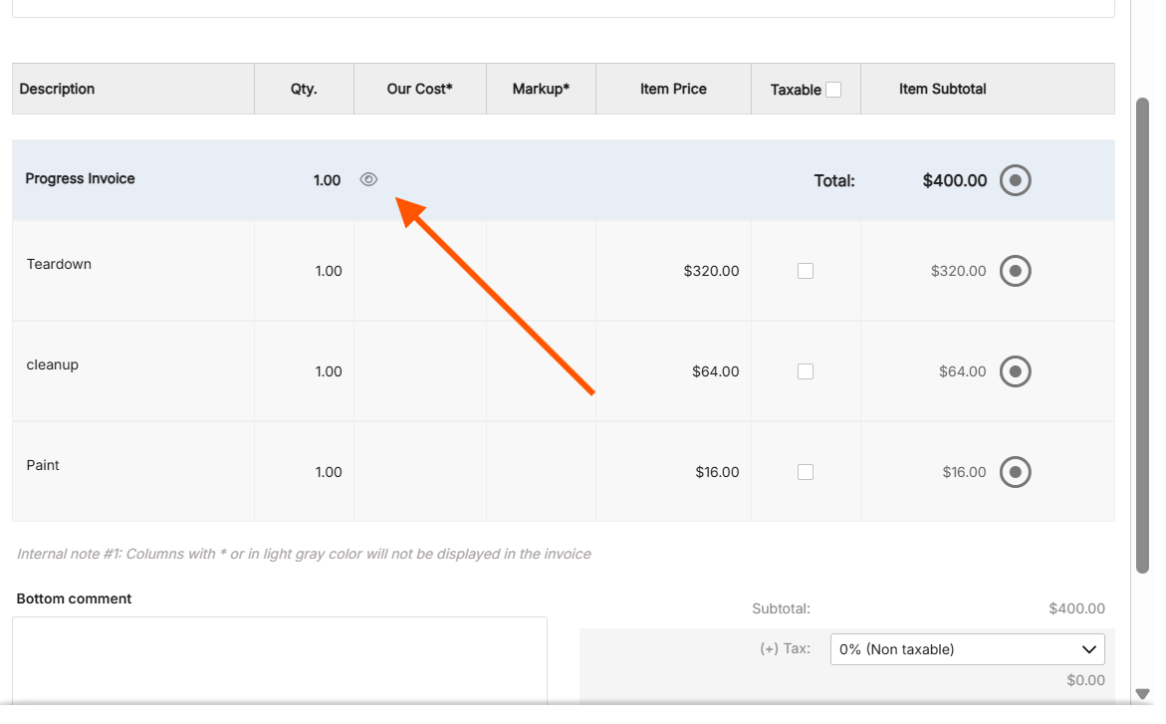Click the Progress Invoice row title

81,179
